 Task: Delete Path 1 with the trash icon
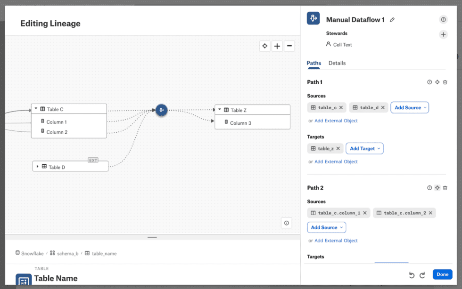[x=445, y=82]
